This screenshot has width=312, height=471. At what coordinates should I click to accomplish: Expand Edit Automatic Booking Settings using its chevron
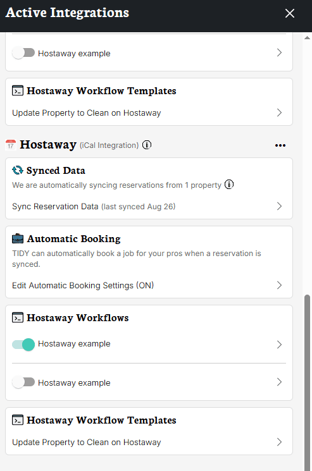tap(279, 285)
